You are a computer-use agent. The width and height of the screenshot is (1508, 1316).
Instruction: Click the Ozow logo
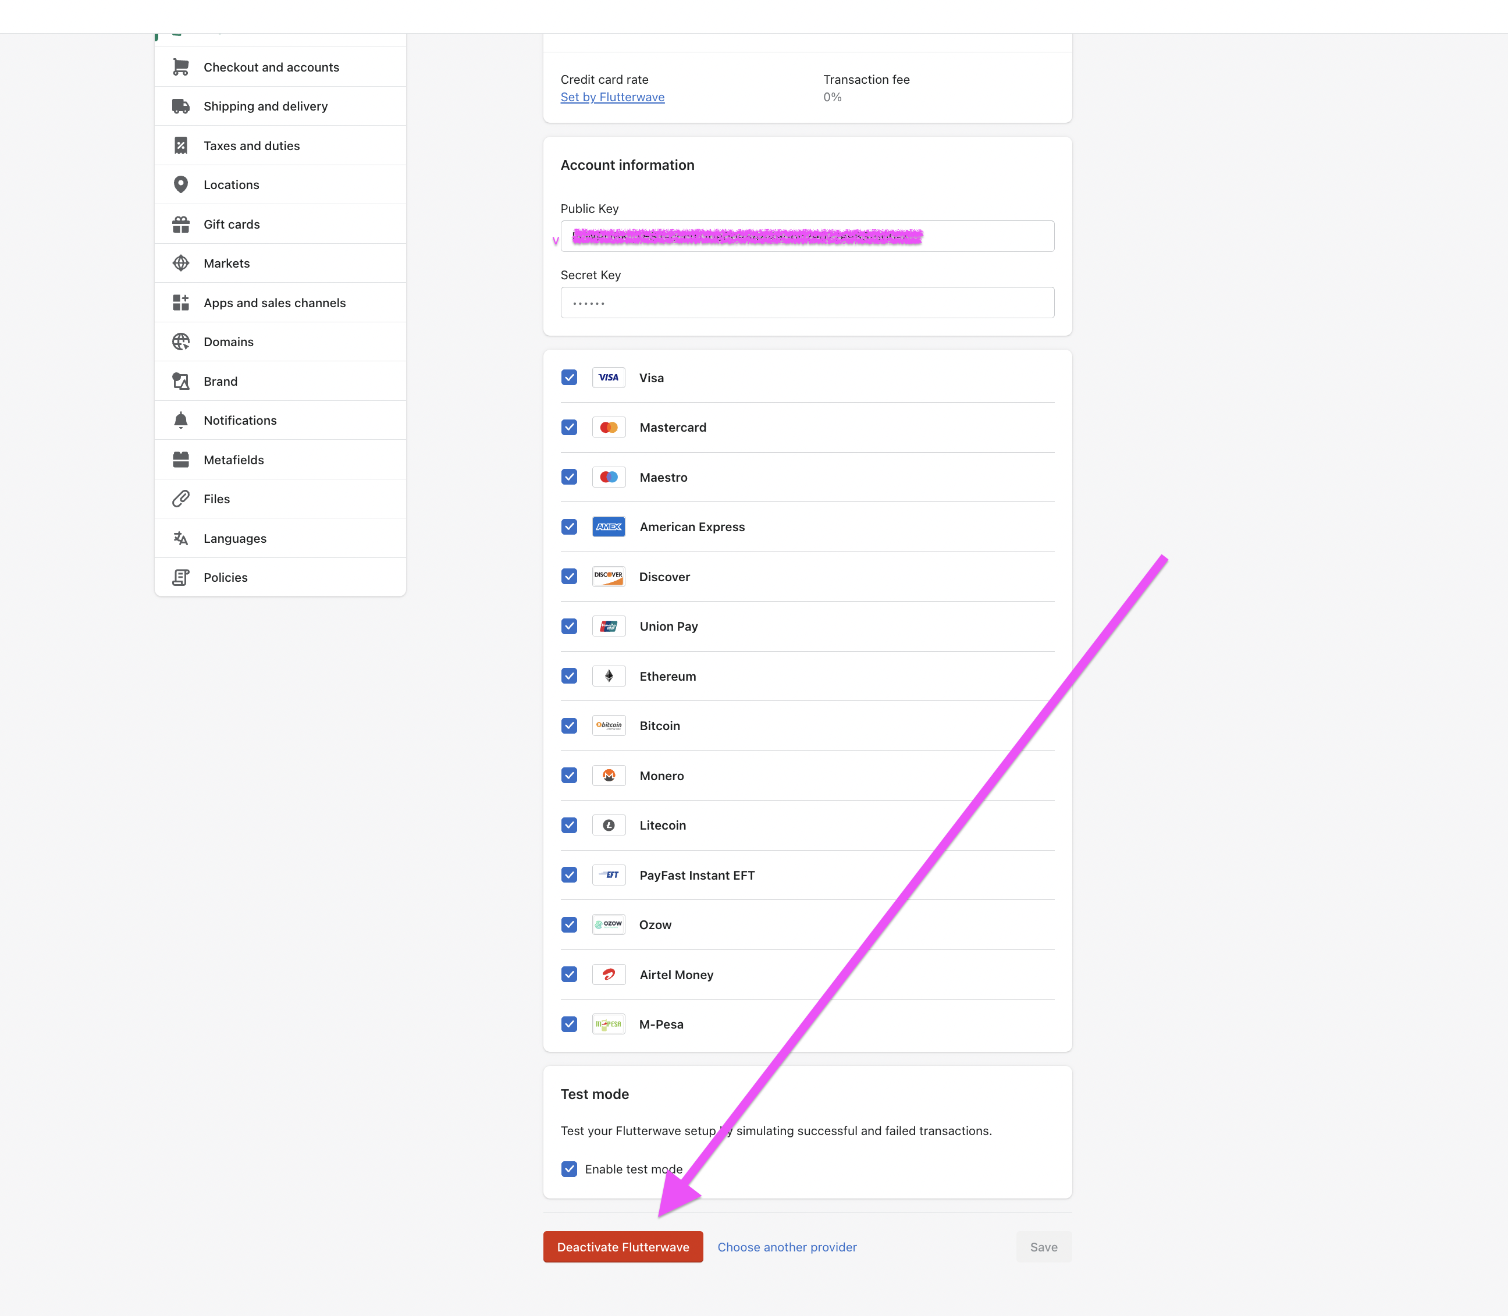tap(609, 924)
